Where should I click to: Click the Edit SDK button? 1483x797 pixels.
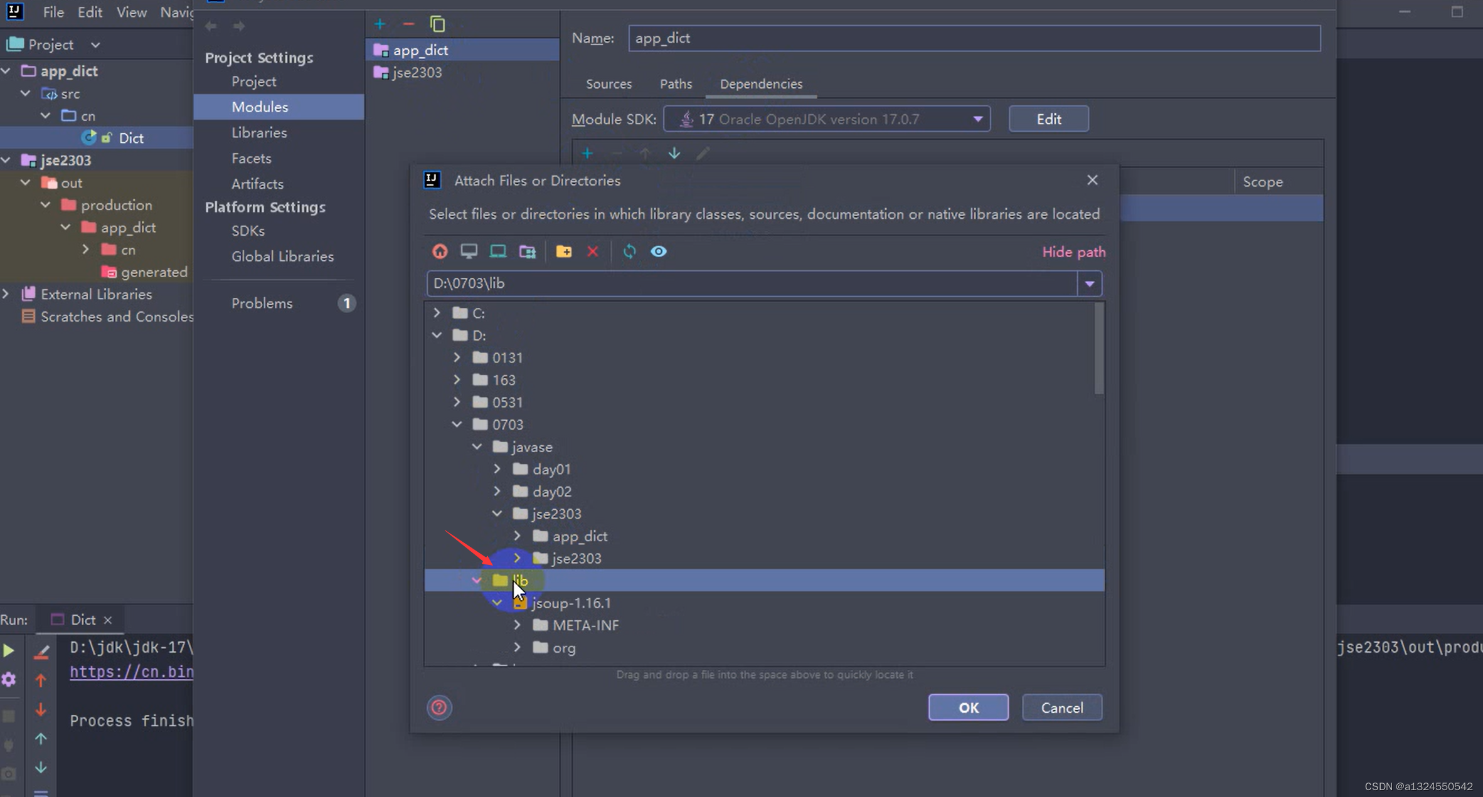click(x=1048, y=119)
